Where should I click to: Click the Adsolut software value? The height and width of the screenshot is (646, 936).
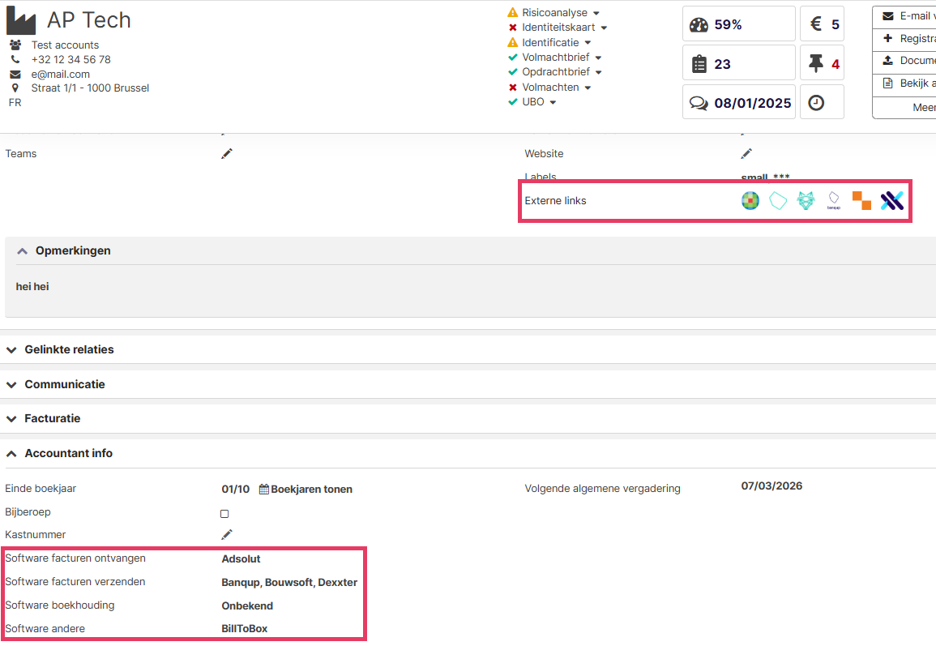click(241, 558)
